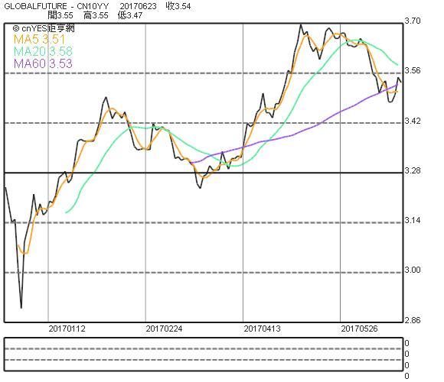This screenshot has width=444, height=382.
Task: Click the MA60 3.53 legend label
Action: pos(43,63)
